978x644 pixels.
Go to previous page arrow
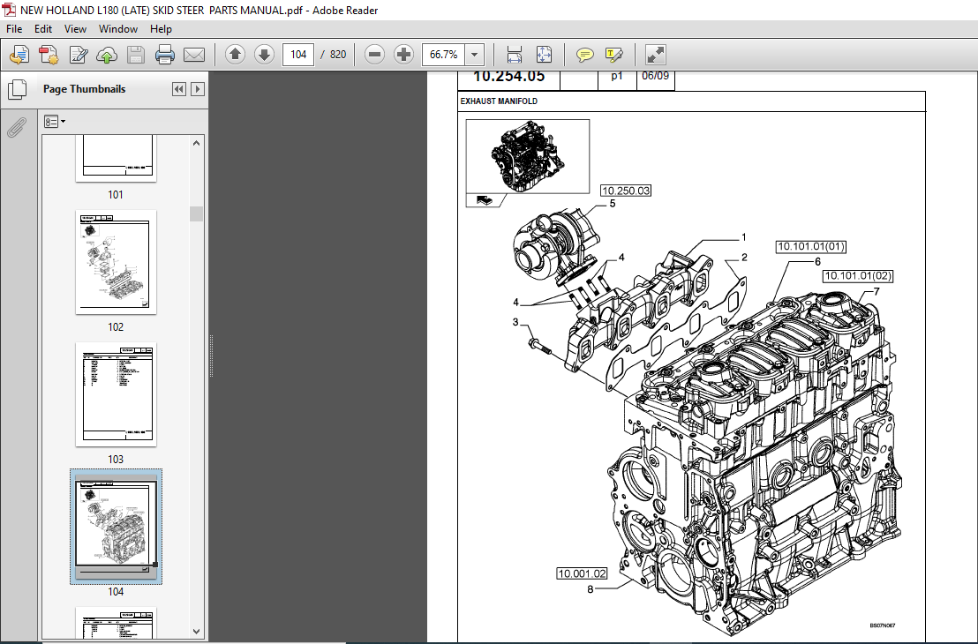point(235,55)
